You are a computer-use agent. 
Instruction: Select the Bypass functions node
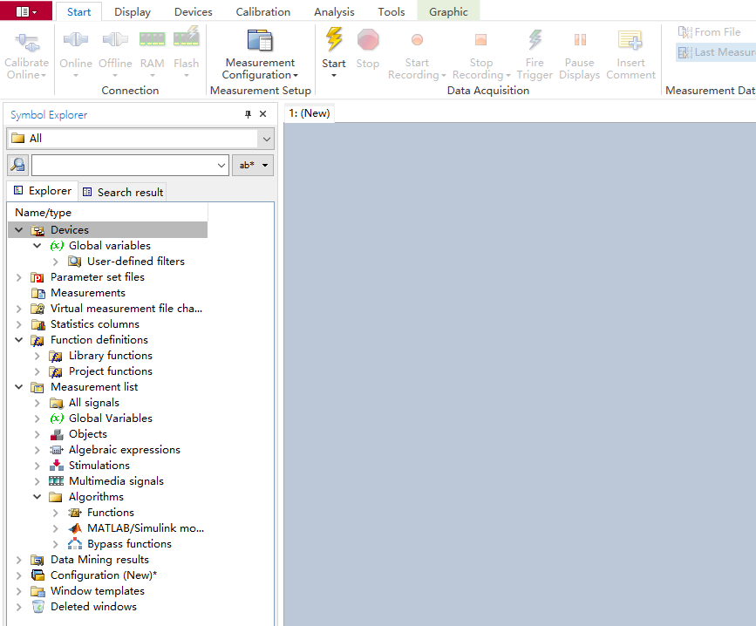tap(129, 544)
